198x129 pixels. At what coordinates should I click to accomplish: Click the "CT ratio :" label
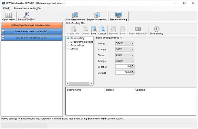(x=102, y=73)
